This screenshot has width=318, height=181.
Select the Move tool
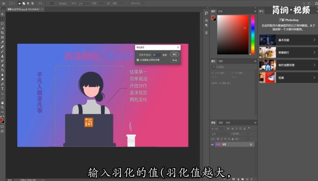click(x=2, y=14)
